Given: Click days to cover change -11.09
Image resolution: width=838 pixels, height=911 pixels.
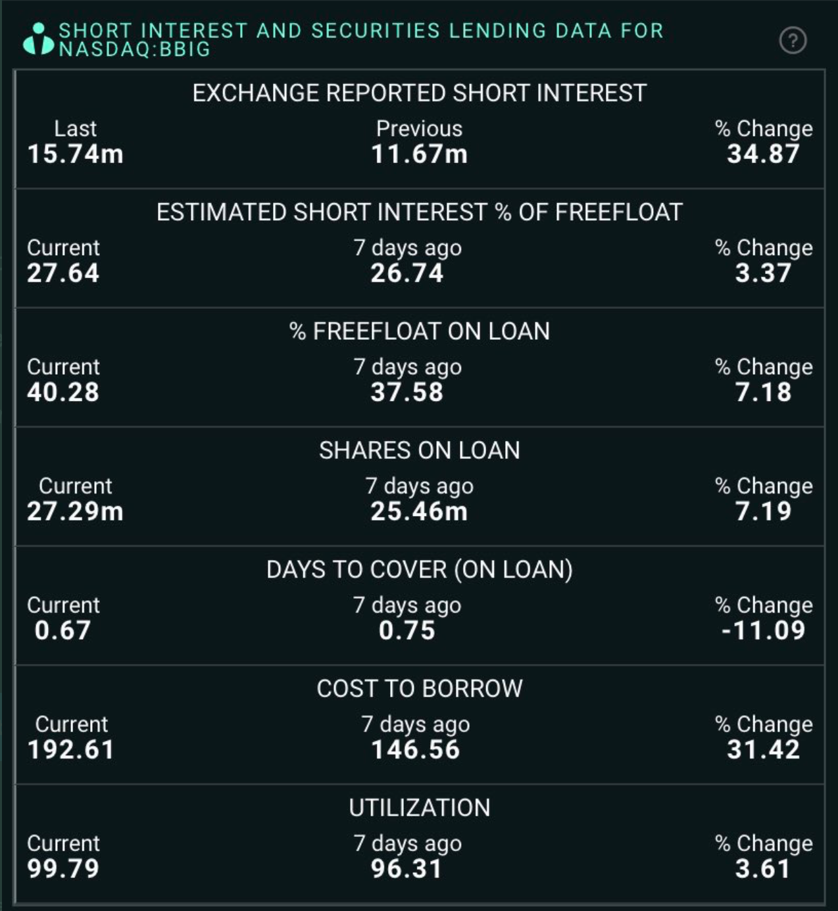Looking at the screenshot, I should (x=764, y=630).
